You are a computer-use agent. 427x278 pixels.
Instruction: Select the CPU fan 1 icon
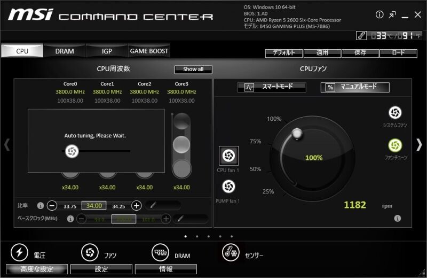(x=229, y=156)
